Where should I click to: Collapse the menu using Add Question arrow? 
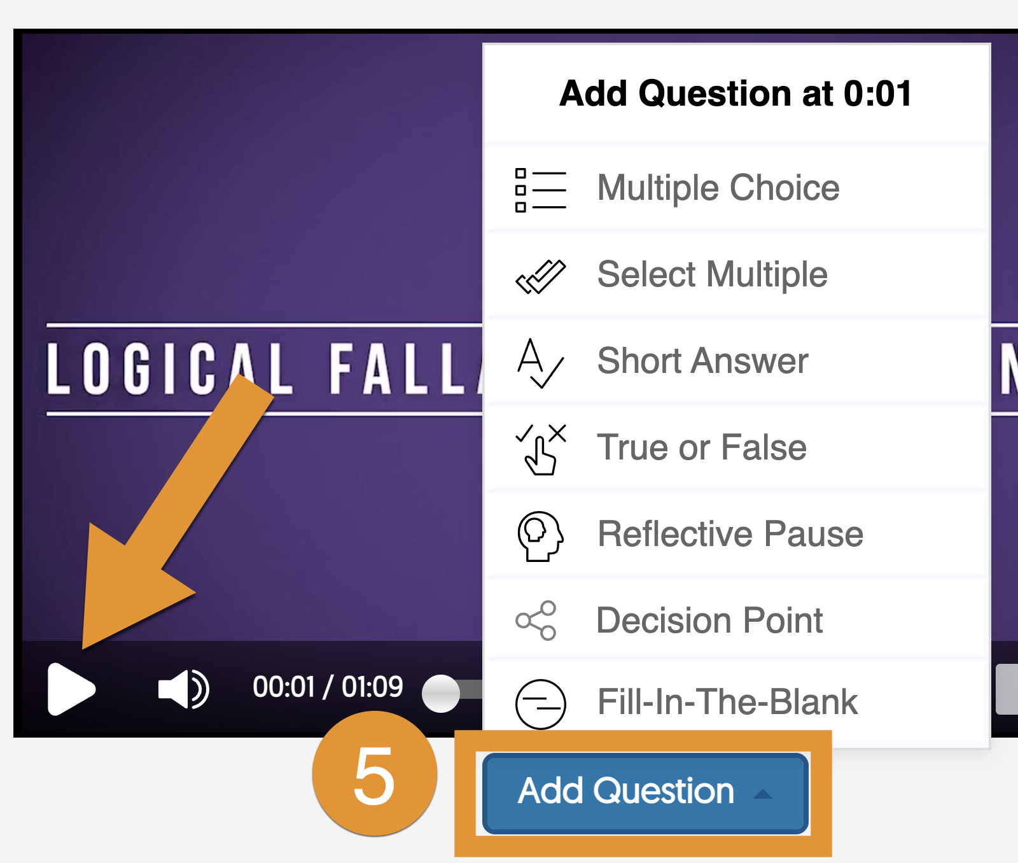[762, 794]
